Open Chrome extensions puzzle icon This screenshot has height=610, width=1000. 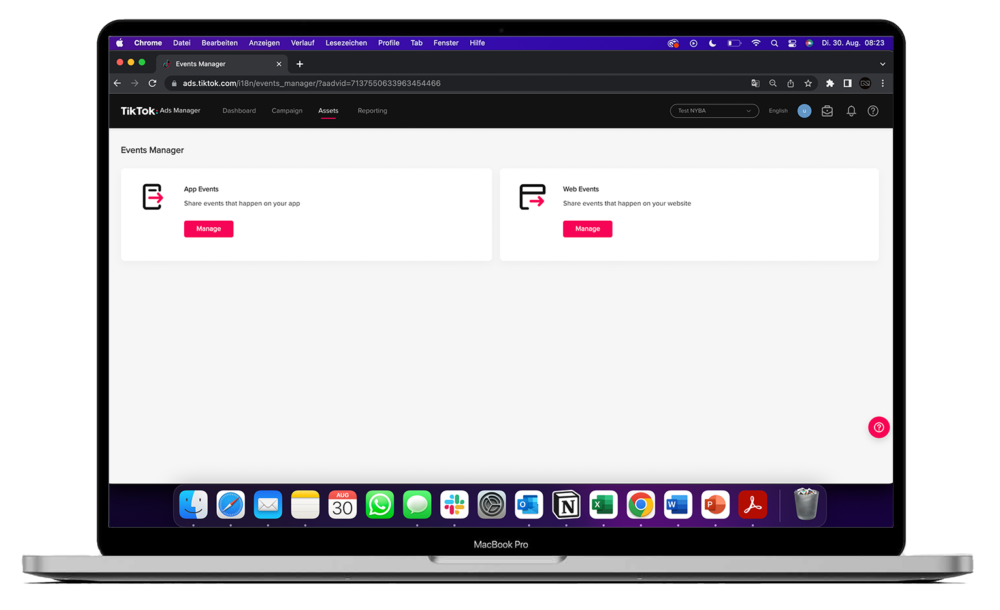830,83
